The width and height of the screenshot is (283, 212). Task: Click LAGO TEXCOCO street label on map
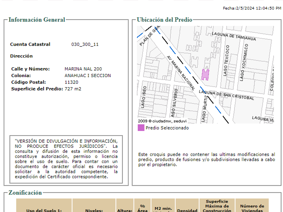(x=226, y=61)
